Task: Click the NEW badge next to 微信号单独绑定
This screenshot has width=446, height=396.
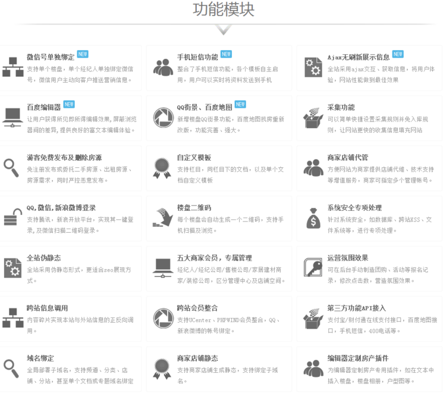Action: coord(83,54)
